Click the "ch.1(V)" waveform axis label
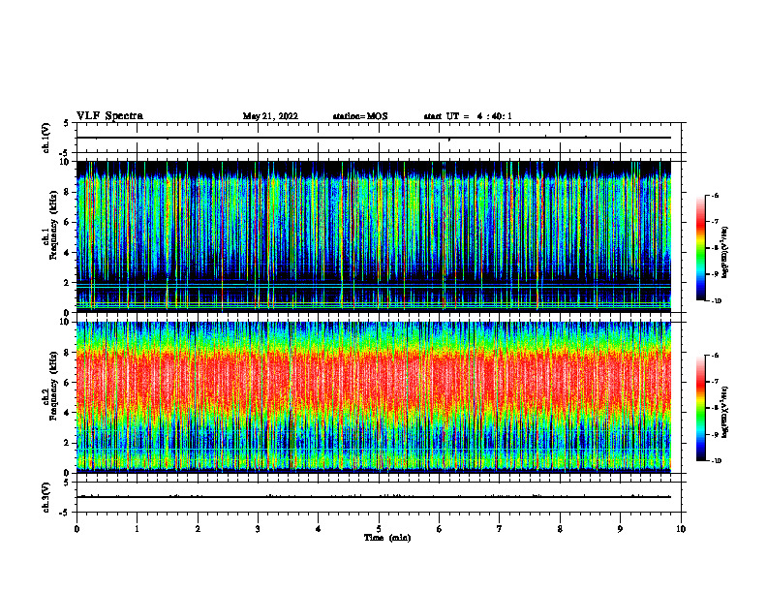Screen dimensions: 767x593 coord(46,138)
